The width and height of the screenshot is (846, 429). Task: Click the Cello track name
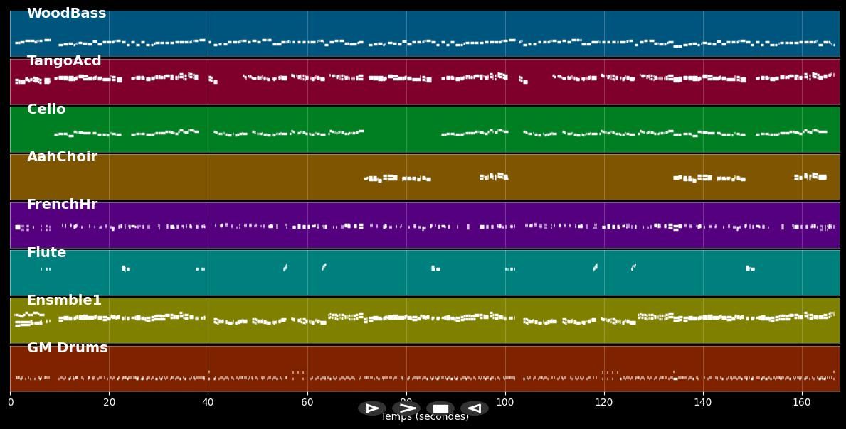pos(46,109)
